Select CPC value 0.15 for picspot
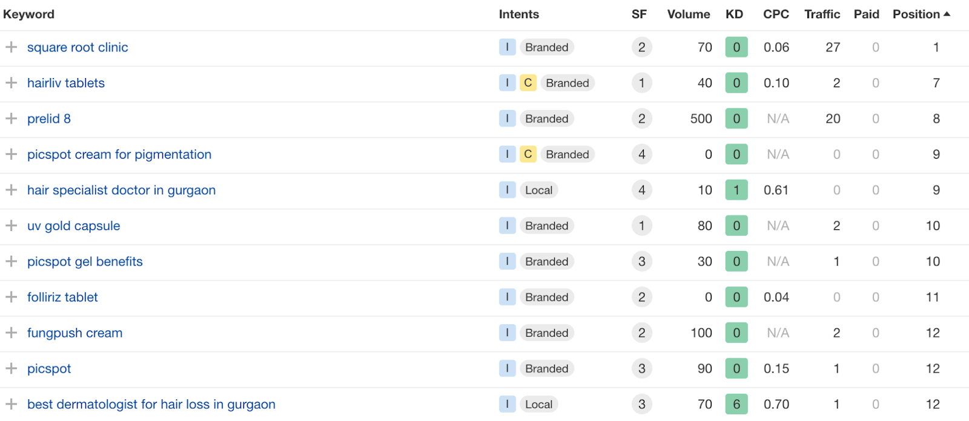This screenshot has width=969, height=421. click(776, 368)
